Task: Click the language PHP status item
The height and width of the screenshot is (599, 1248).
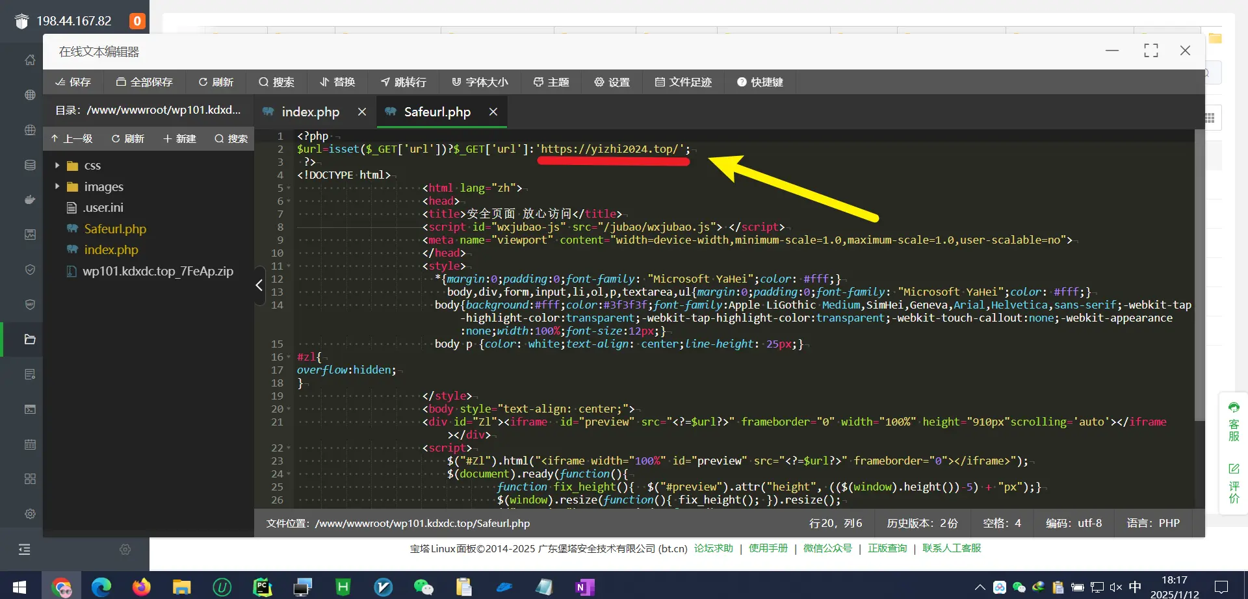Action: coord(1153,523)
